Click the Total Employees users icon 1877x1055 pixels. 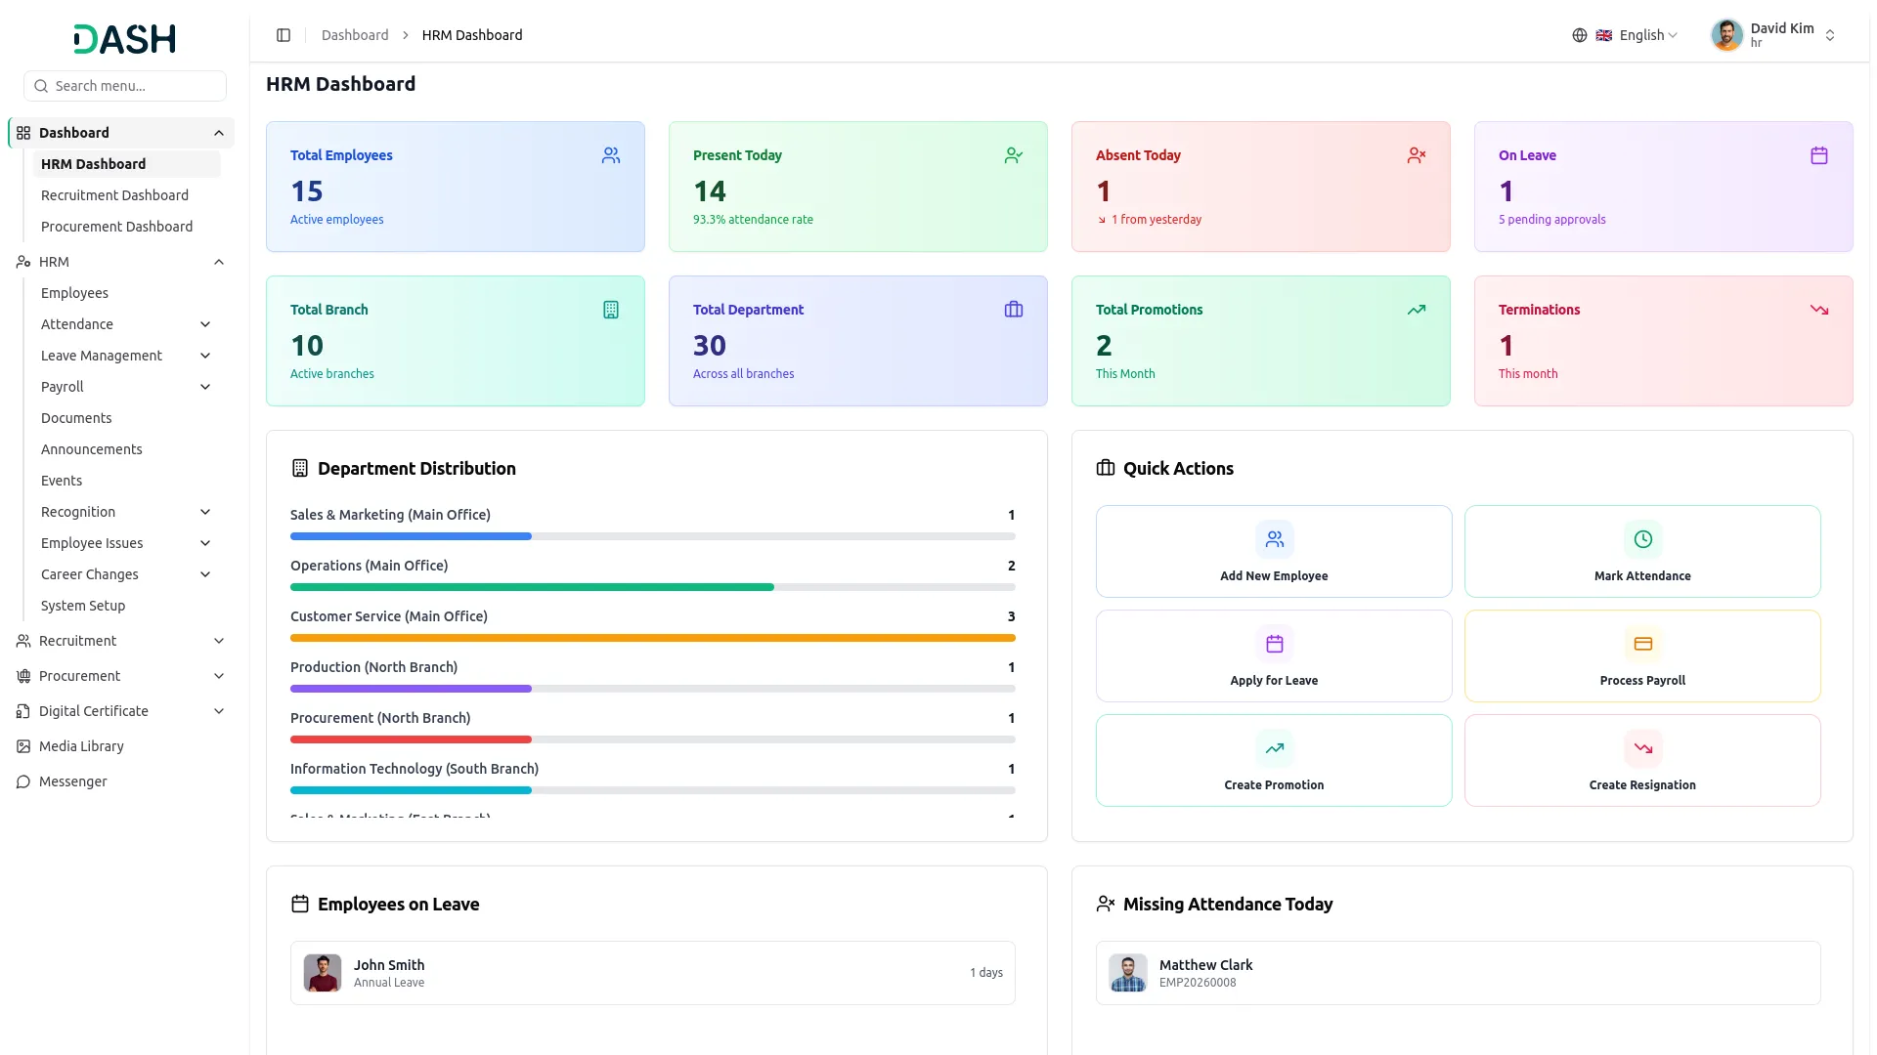611,155
